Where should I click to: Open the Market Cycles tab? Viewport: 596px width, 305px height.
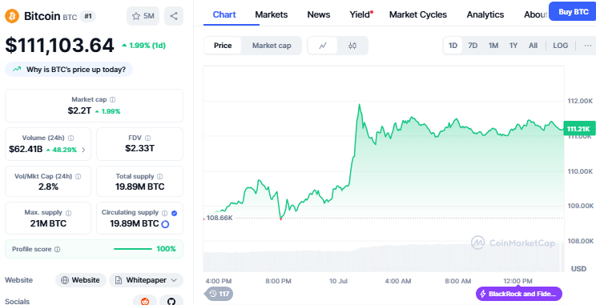point(418,14)
